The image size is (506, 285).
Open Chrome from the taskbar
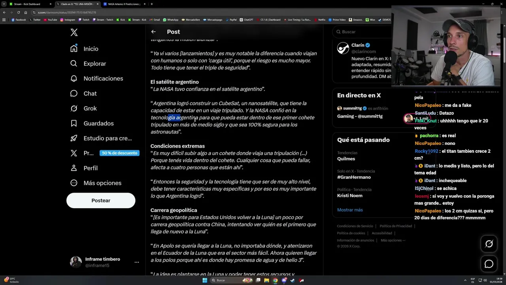(x=275, y=280)
